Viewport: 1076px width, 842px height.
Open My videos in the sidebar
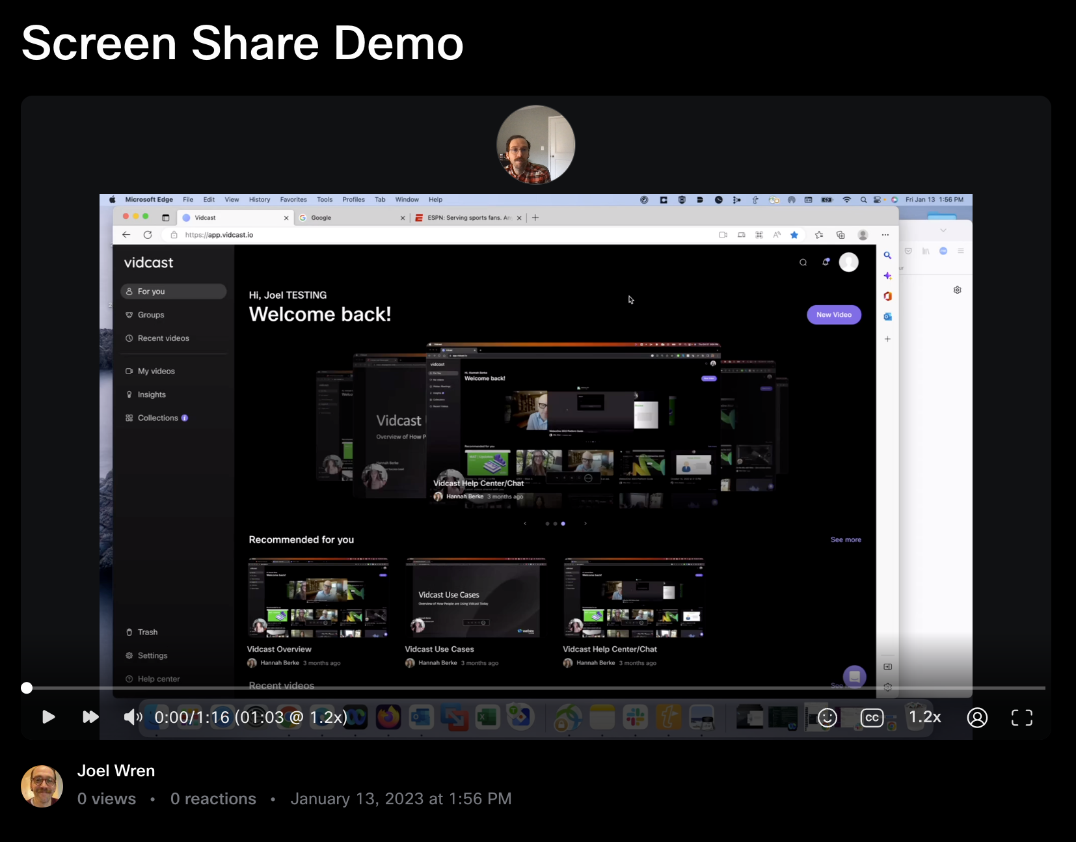pos(174,372)
